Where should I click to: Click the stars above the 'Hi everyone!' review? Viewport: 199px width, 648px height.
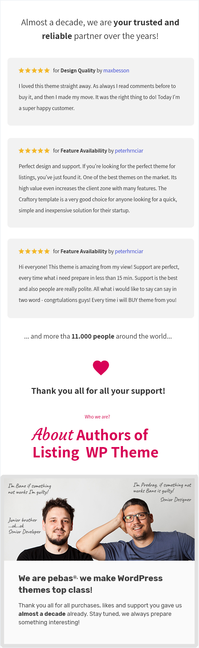pos(34,251)
